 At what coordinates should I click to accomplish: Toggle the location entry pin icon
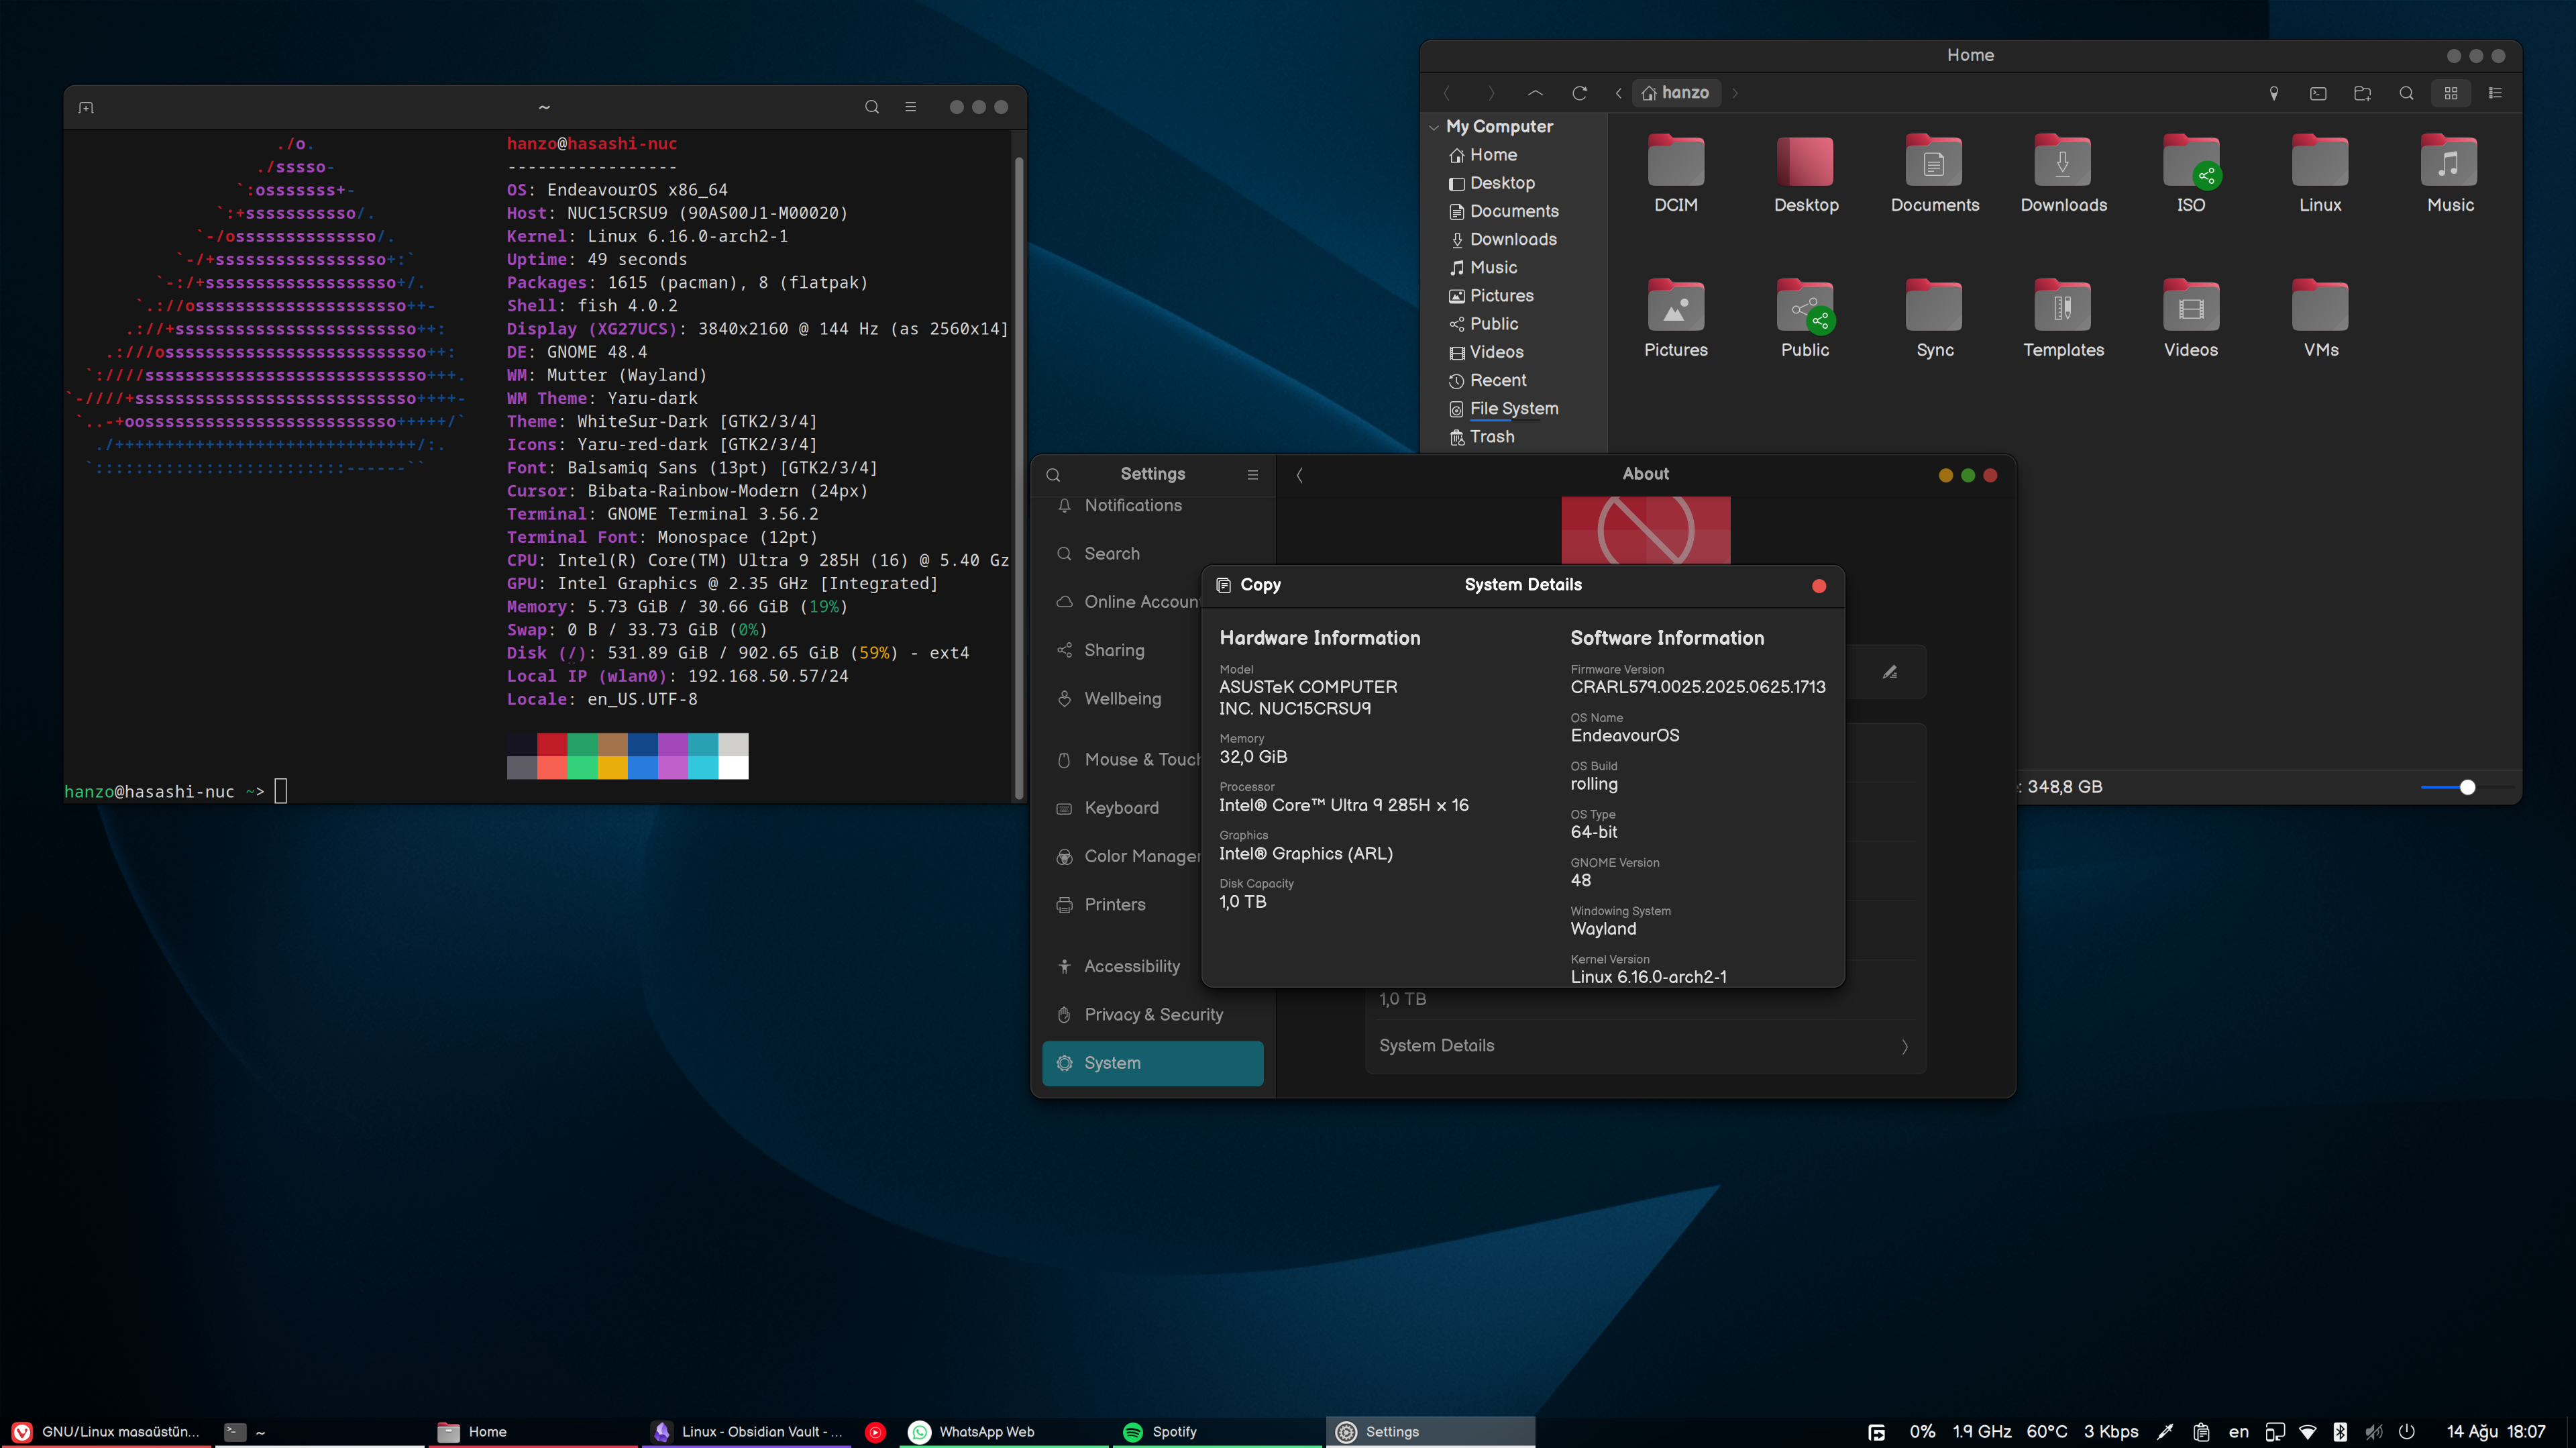tap(2274, 93)
